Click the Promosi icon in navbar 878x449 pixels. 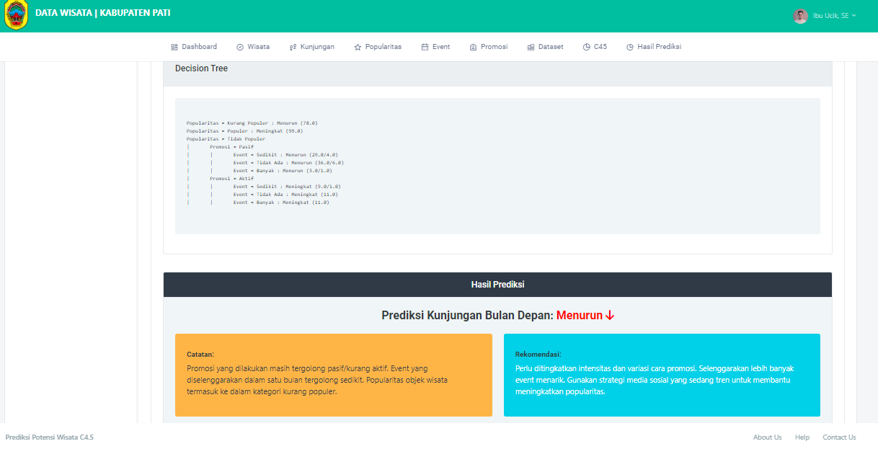473,47
